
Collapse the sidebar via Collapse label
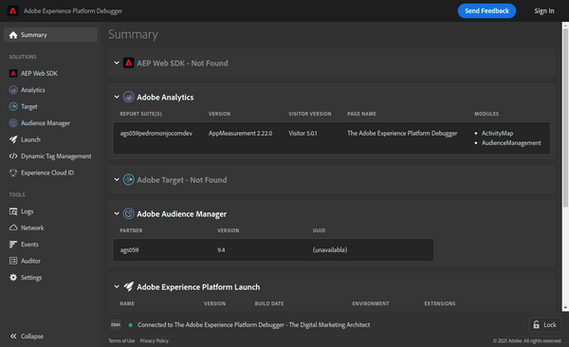tap(32, 337)
